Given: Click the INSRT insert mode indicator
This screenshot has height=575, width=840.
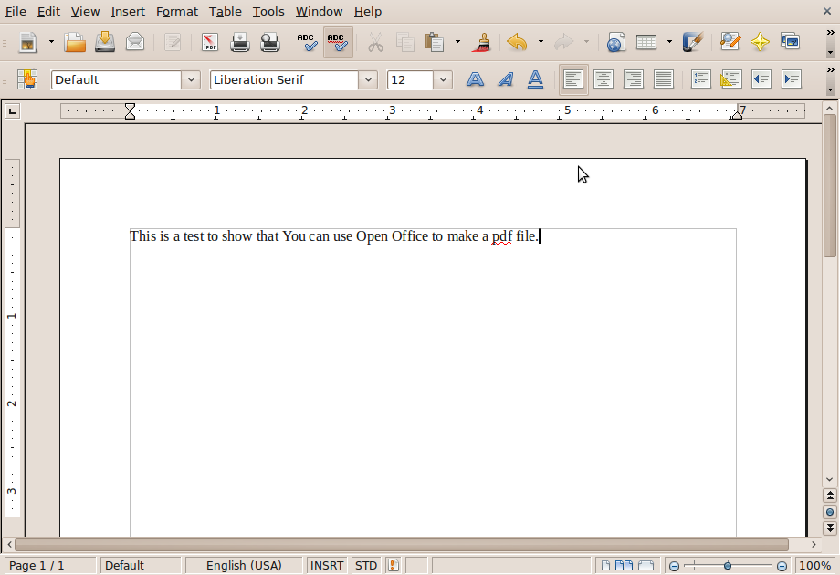Looking at the screenshot, I should pos(327,565).
